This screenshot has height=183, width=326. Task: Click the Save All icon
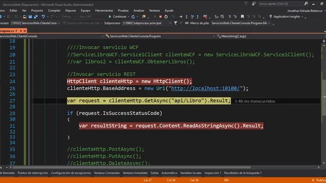tap(36, 17)
